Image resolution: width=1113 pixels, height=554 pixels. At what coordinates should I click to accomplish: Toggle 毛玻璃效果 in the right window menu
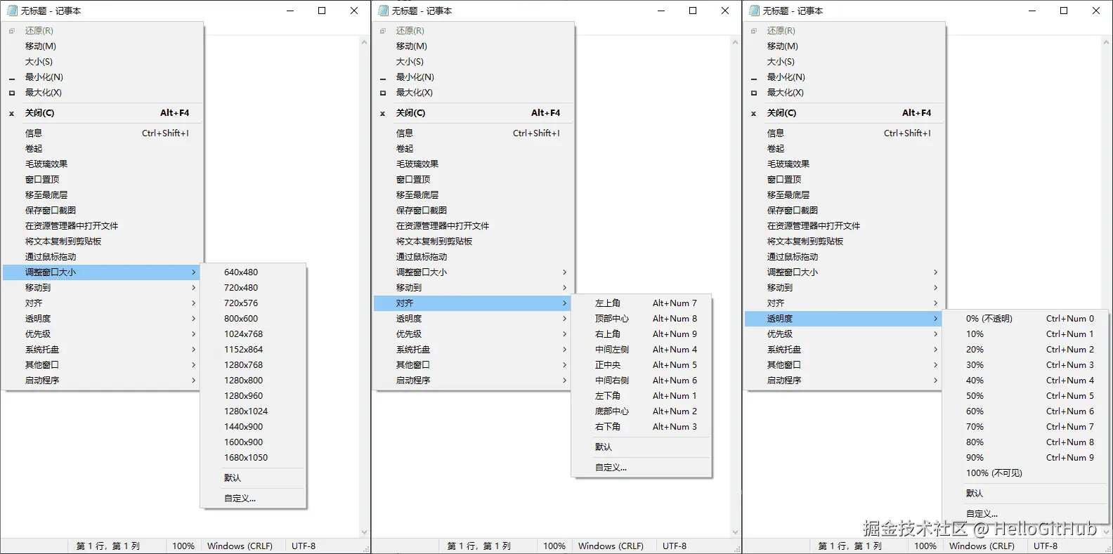[845, 164]
